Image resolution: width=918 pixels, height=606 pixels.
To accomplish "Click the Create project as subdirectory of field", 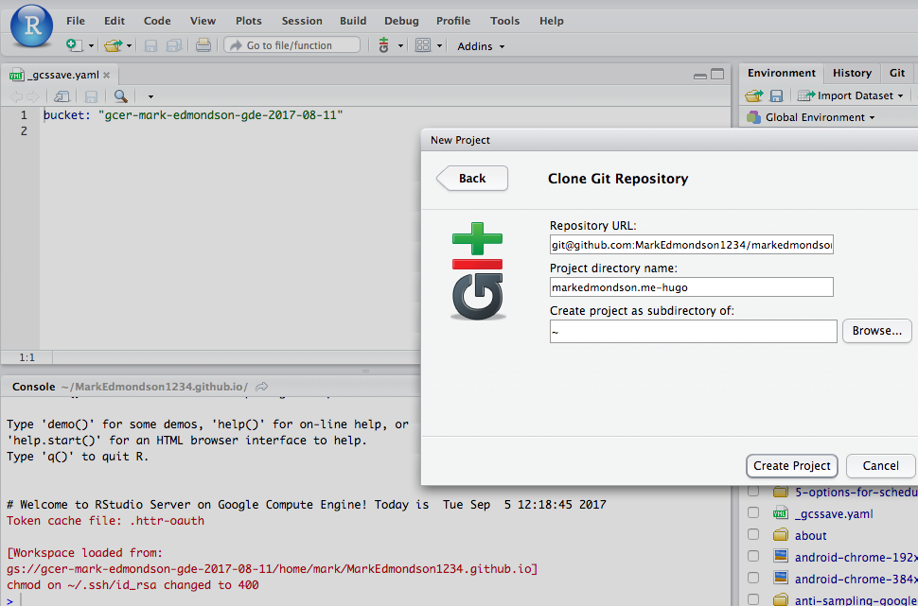I will pos(693,331).
